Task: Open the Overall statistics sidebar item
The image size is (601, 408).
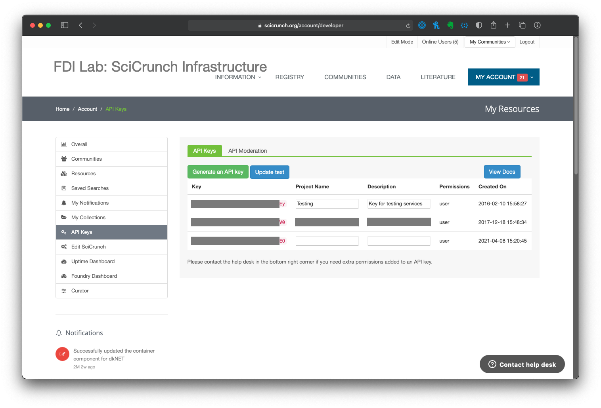Action: (x=79, y=144)
